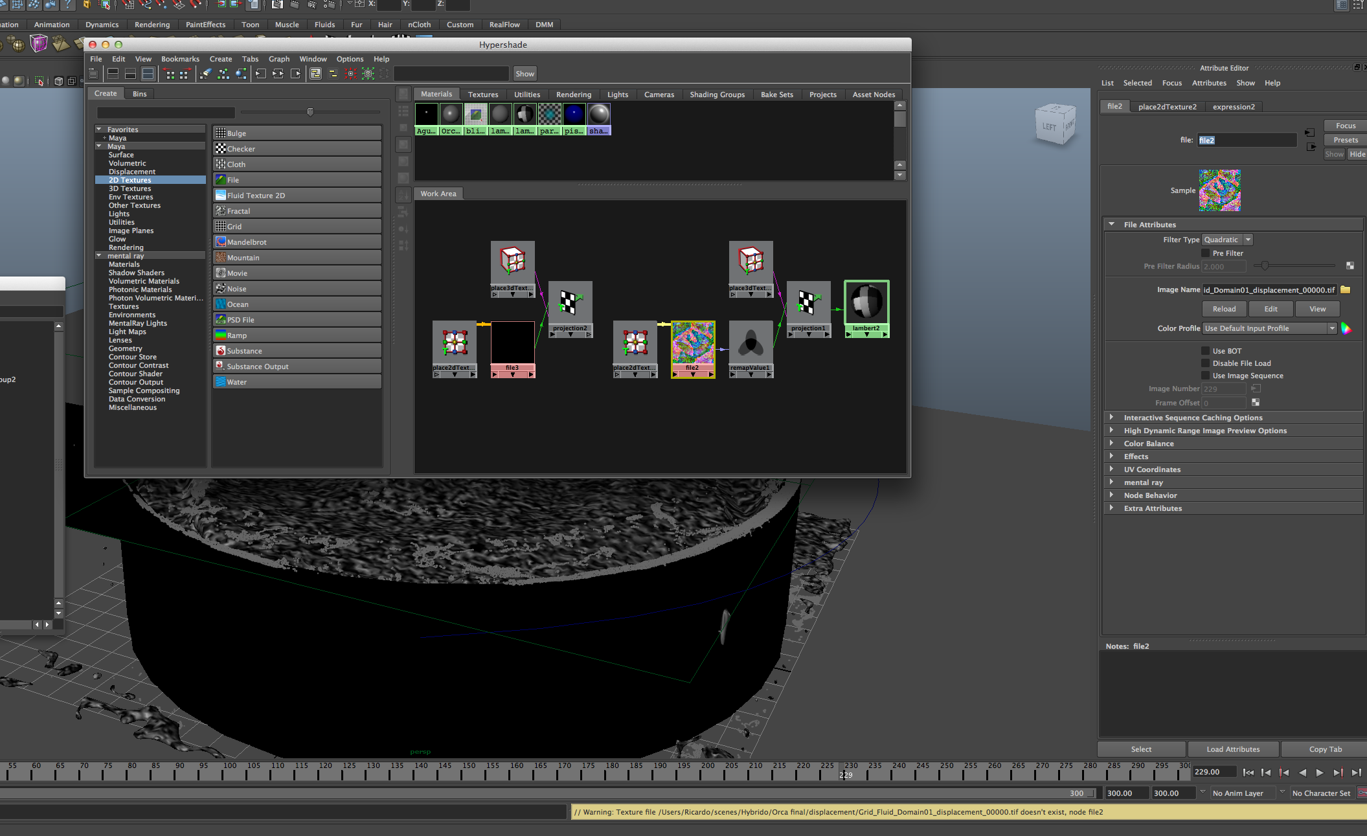Enable the Use BOT checkbox
1367x836 pixels.
point(1205,351)
